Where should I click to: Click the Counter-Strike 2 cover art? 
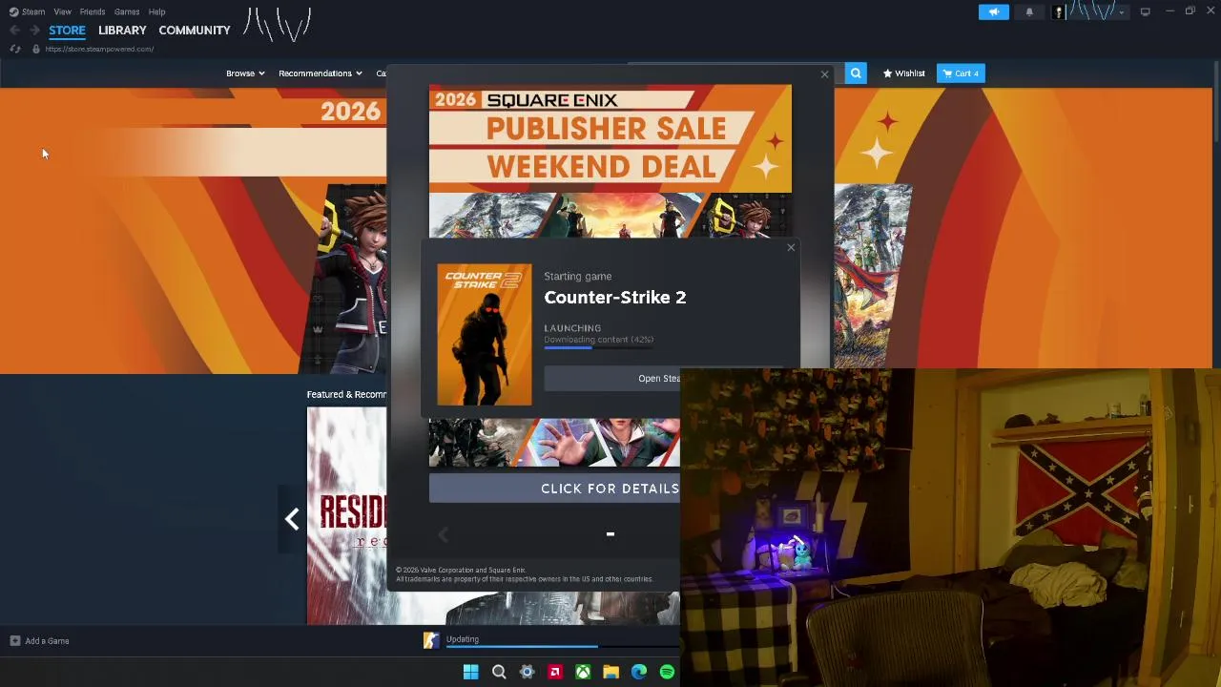click(485, 335)
